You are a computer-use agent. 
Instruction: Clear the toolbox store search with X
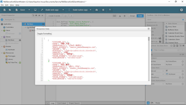[x=183, y=20]
